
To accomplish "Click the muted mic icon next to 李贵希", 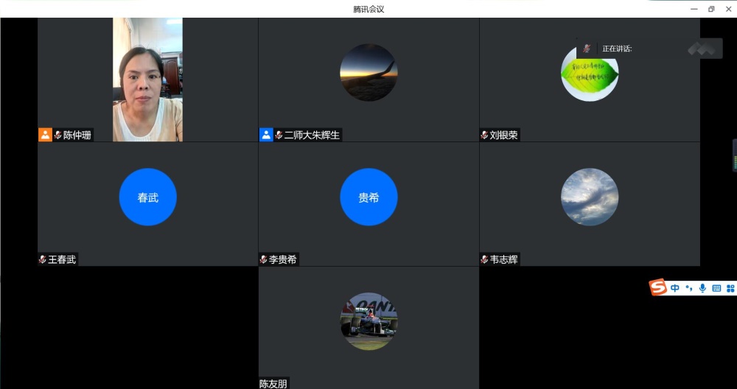I will [x=263, y=260].
